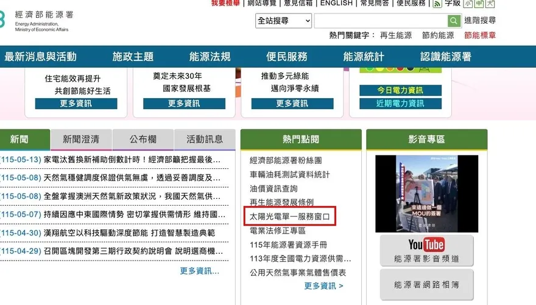Open 太陽光電單一服務窗口 link
Image resolution: width=536 pixels, height=305 pixels.
290,217
